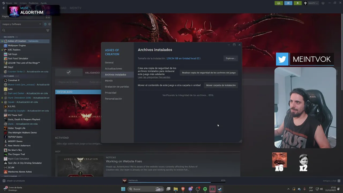Expand the MeinTV account dropdown
This screenshot has height=193, width=343.
(x=311, y=3)
